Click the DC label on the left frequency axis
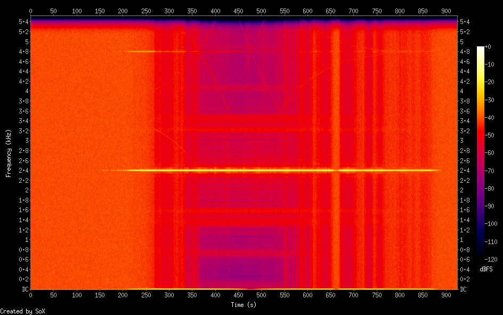Screen dimensions: 503x315 pyautogui.click(x=23, y=289)
